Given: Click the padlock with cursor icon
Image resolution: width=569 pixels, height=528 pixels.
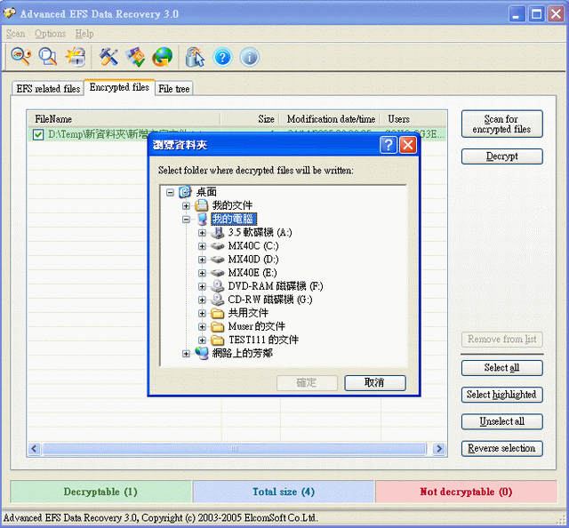Looking at the screenshot, I should point(195,57).
